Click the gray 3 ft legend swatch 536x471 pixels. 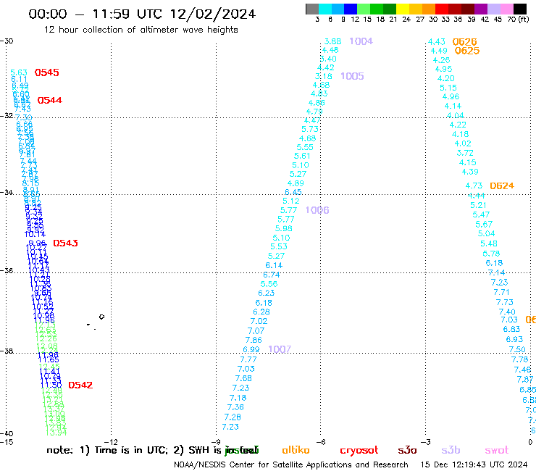coord(312,9)
